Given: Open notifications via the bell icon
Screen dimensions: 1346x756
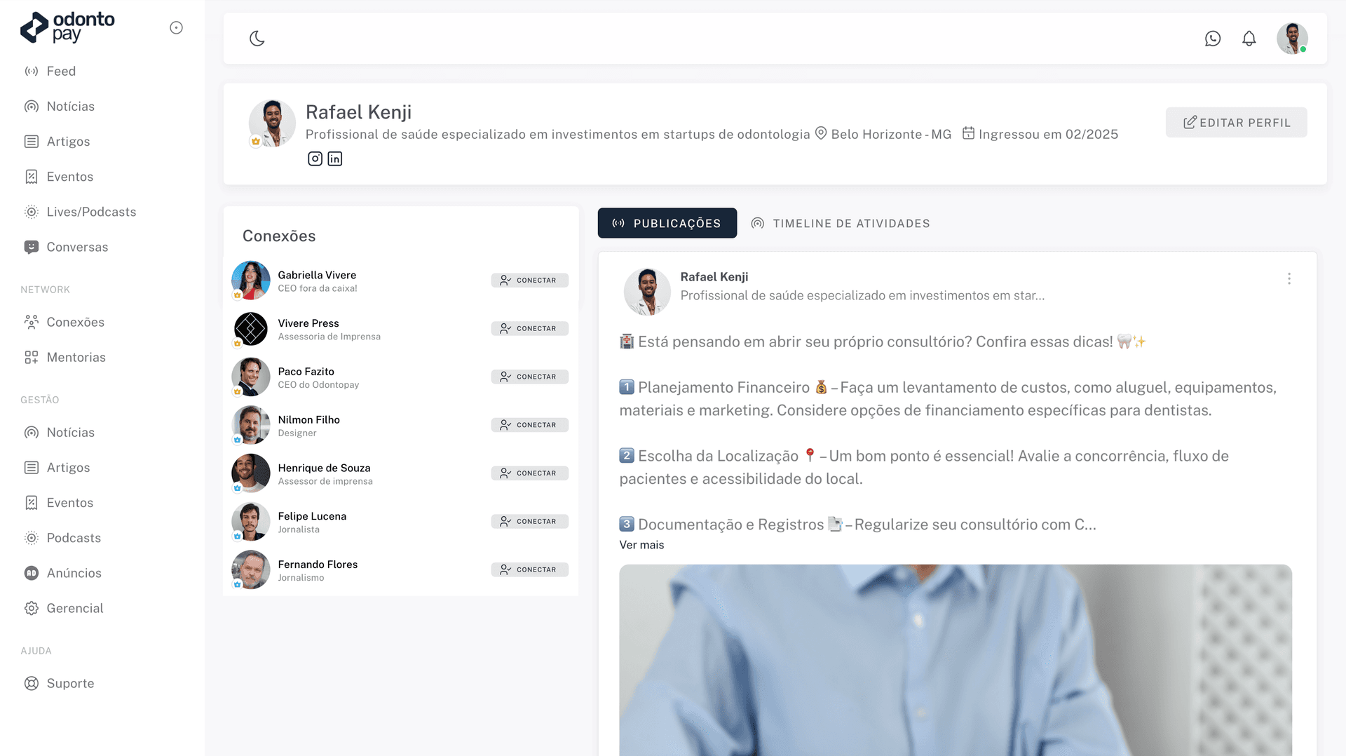Looking at the screenshot, I should click(1249, 39).
